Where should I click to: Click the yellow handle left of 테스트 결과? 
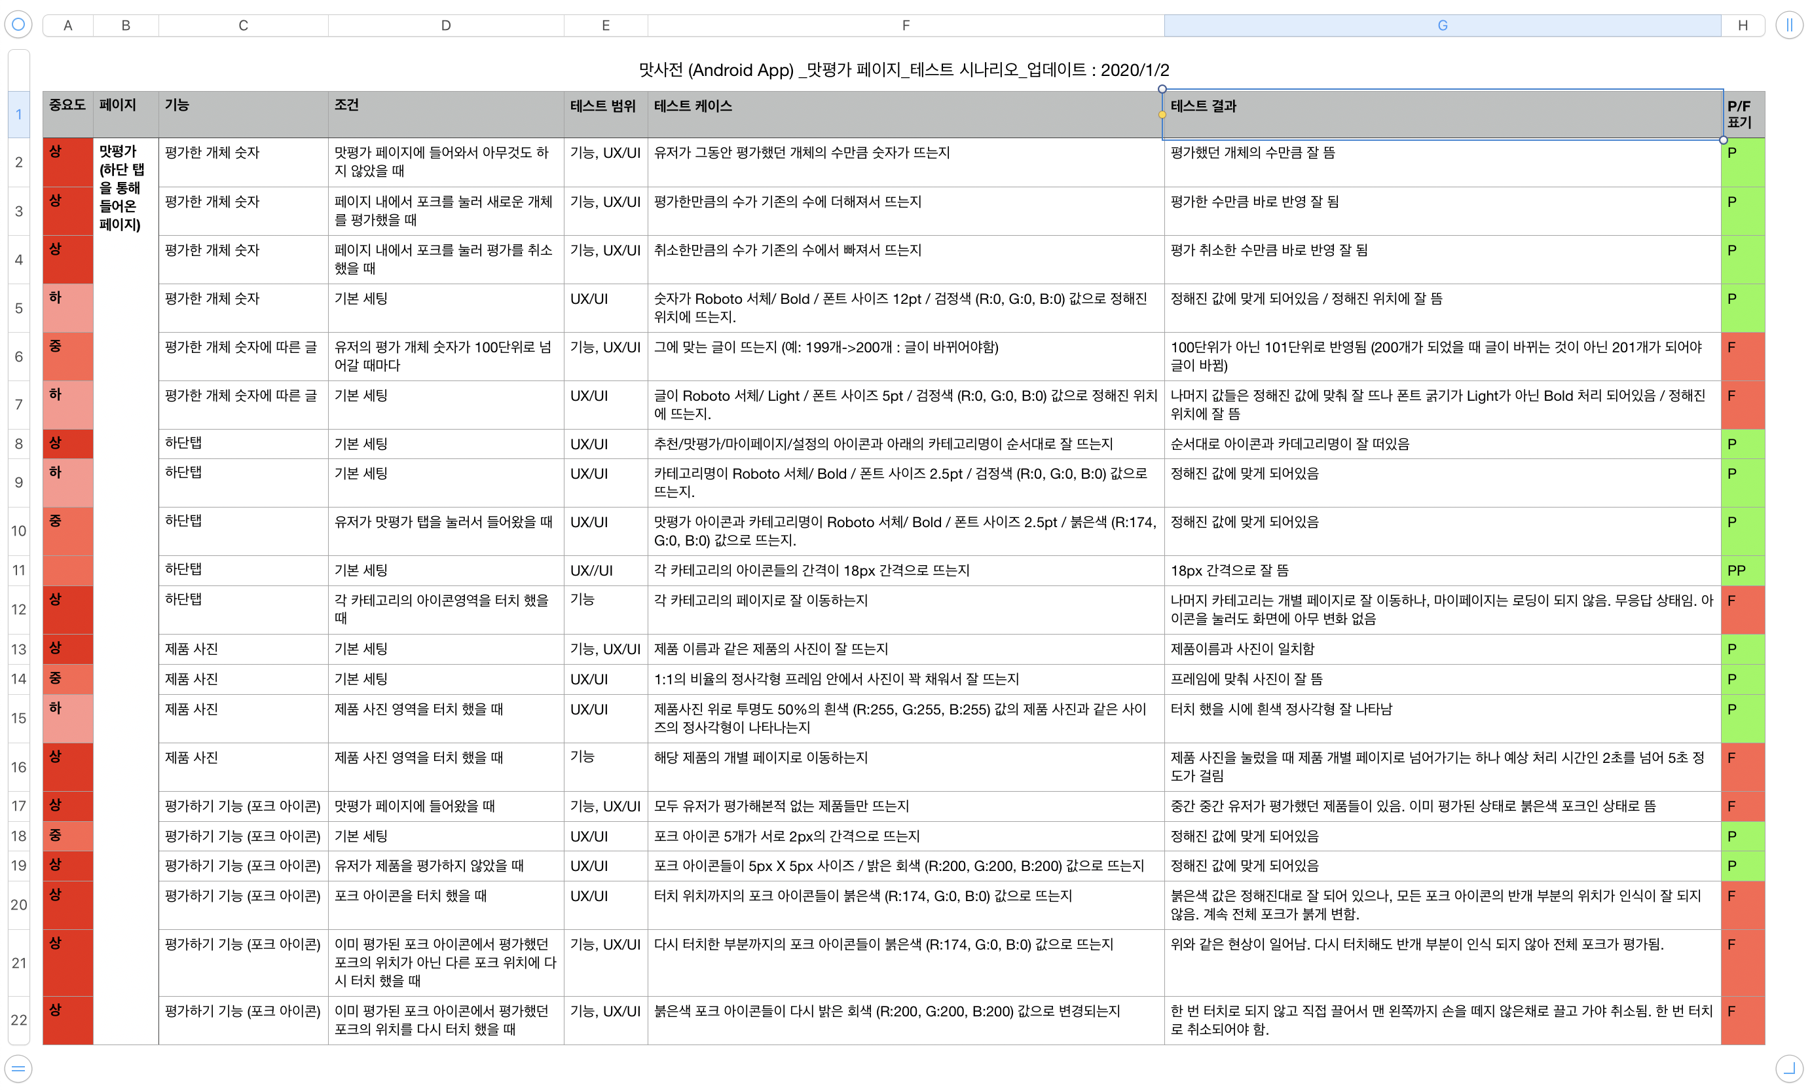point(1162,115)
